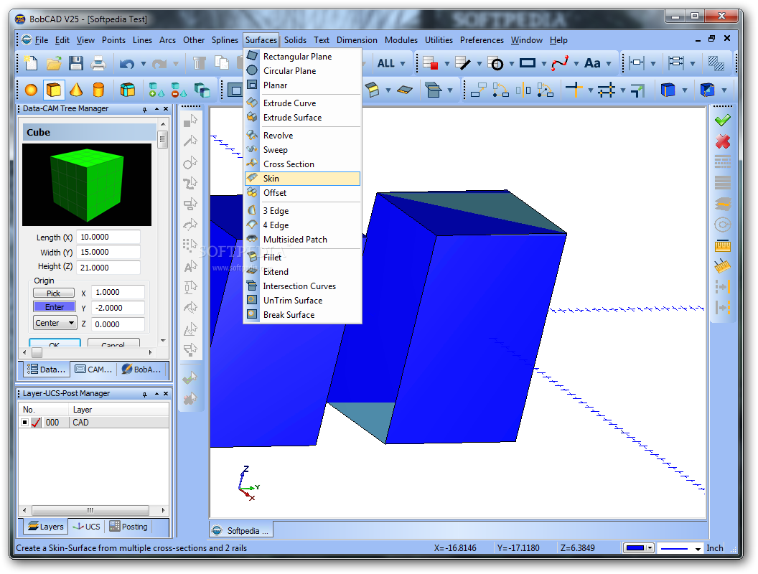
Task: Click the Length (X) input field
Action: coord(108,237)
